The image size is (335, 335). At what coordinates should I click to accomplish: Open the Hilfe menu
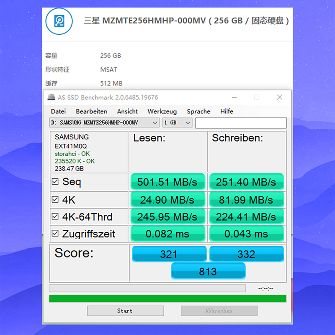click(227, 111)
